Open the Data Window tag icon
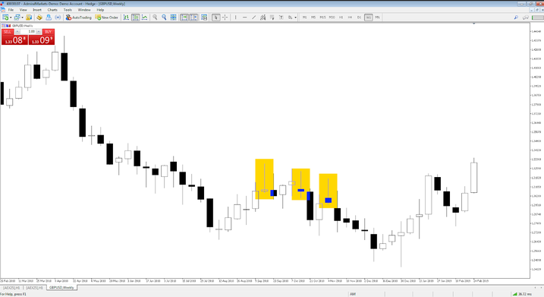This screenshot has width=544, height=297. 39,17
